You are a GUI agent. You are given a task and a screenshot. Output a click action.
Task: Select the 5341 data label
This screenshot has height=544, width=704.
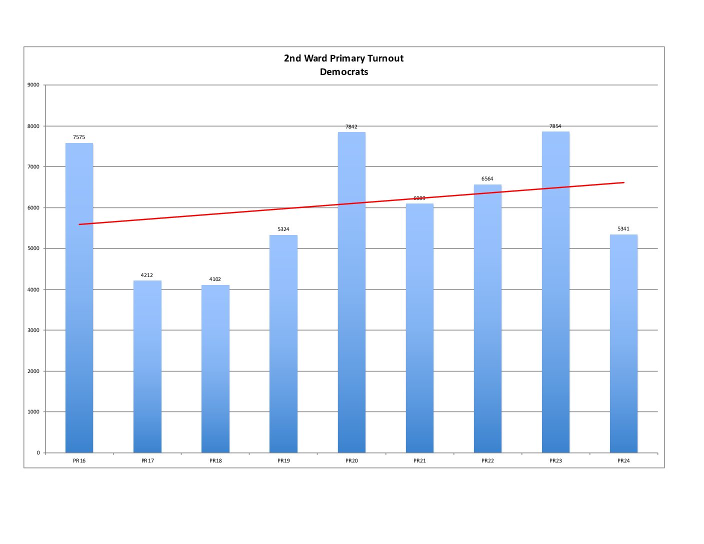click(x=623, y=229)
